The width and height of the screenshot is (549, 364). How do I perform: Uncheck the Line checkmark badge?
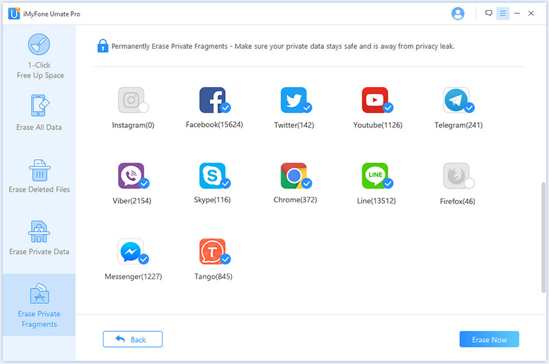click(388, 183)
